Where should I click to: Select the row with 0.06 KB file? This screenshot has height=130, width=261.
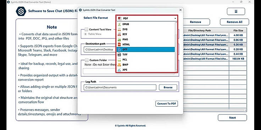pyautogui.click(x=215, y=40)
